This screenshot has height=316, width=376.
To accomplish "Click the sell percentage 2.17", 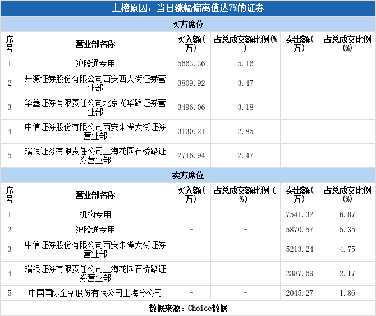I will 347,273.
